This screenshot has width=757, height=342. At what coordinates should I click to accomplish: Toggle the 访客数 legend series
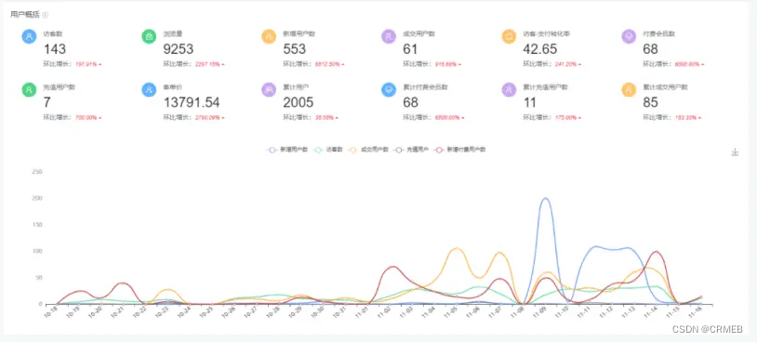click(328, 150)
